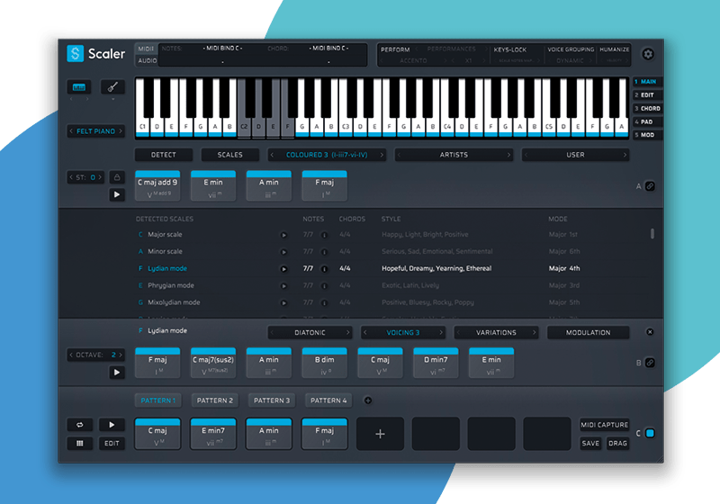
Task: Previous instrument before FELT PIANO
Action: (x=71, y=131)
